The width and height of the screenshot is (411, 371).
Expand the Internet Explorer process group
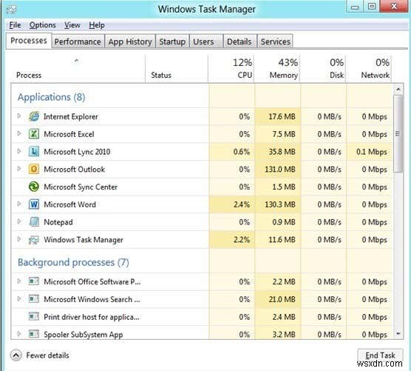click(x=19, y=116)
